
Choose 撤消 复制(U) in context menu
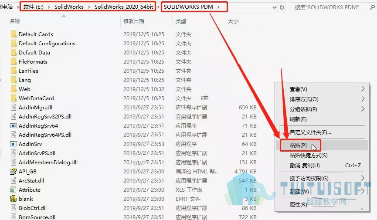(x=322, y=166)
